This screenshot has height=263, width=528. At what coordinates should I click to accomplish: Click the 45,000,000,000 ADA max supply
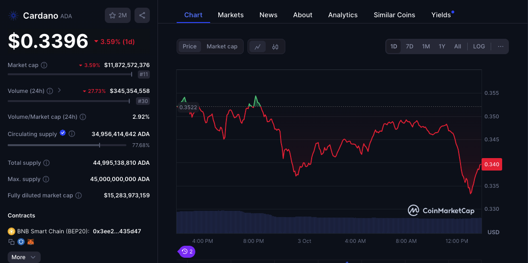click(x=120, y=179)
